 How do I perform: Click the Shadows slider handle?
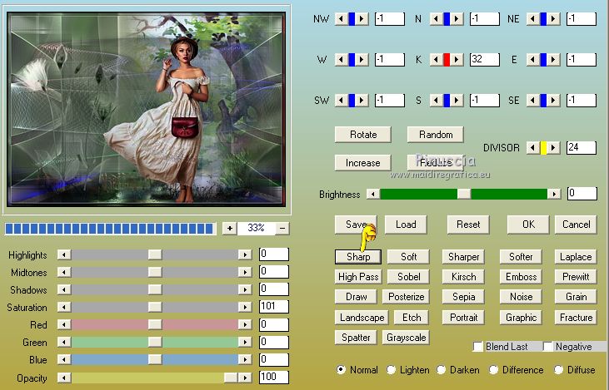155,289
